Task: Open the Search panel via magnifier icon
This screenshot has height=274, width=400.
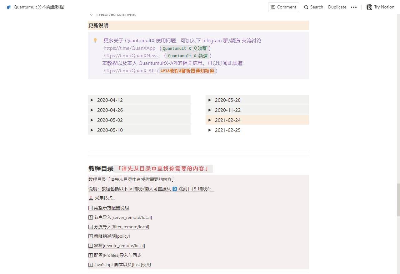Action: (x=307, y=7)
